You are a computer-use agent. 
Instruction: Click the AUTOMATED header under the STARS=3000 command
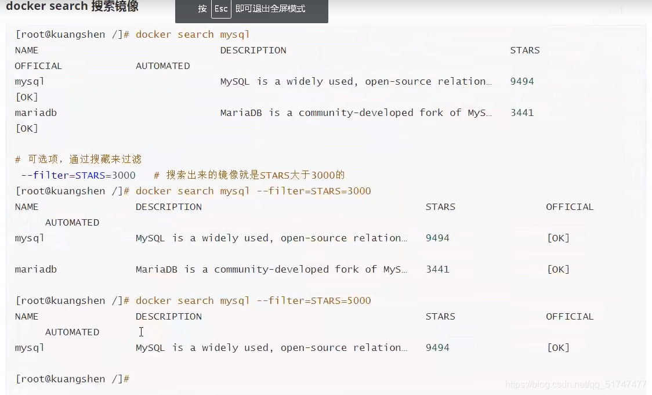point(73,223)
